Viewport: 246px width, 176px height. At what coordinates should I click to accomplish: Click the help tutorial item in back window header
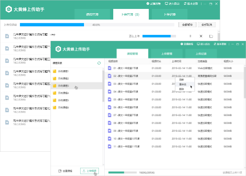point(154,4)
